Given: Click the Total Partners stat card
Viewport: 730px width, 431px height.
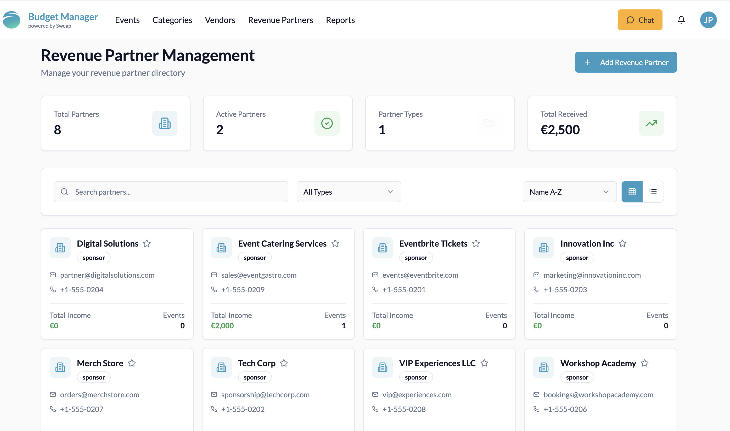Looking at the screenshot, I should click(115, 123).
